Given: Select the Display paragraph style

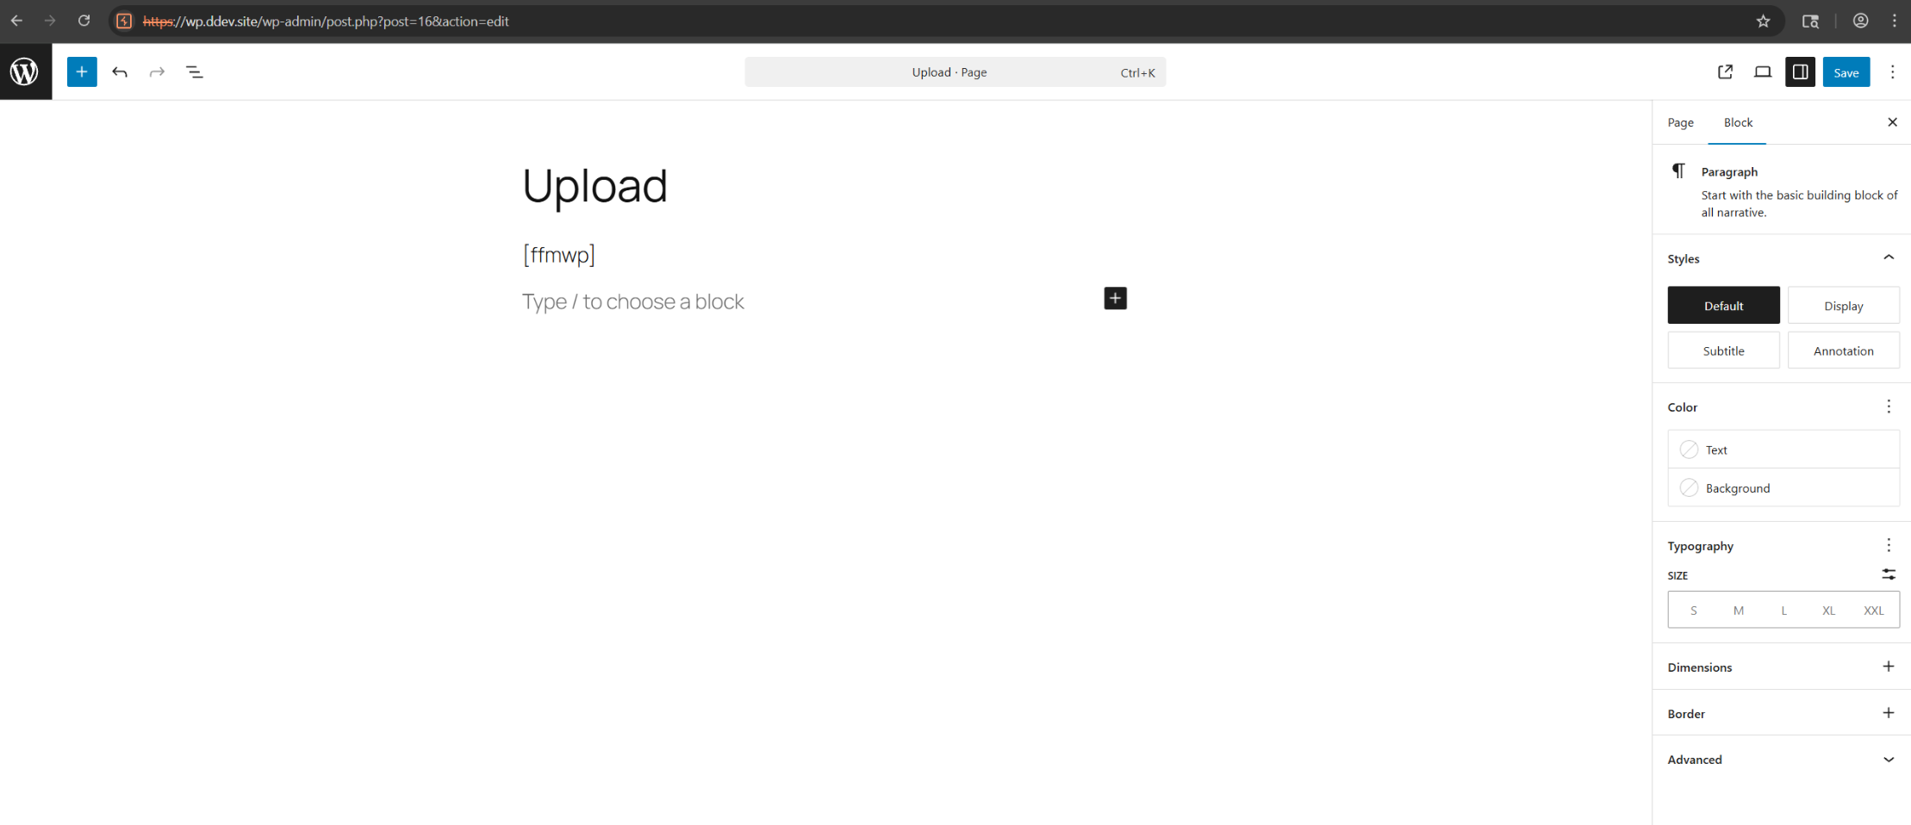Looking at the screenshot, I should coord(1843,306).
